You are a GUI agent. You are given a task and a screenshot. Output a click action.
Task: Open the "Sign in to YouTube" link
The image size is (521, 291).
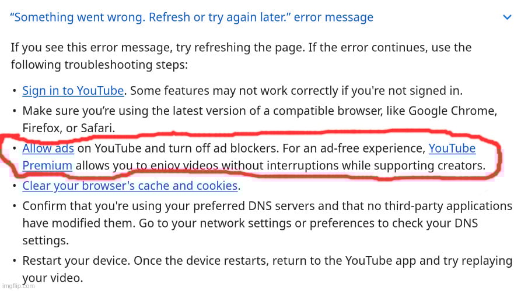[x=73, y=91]
